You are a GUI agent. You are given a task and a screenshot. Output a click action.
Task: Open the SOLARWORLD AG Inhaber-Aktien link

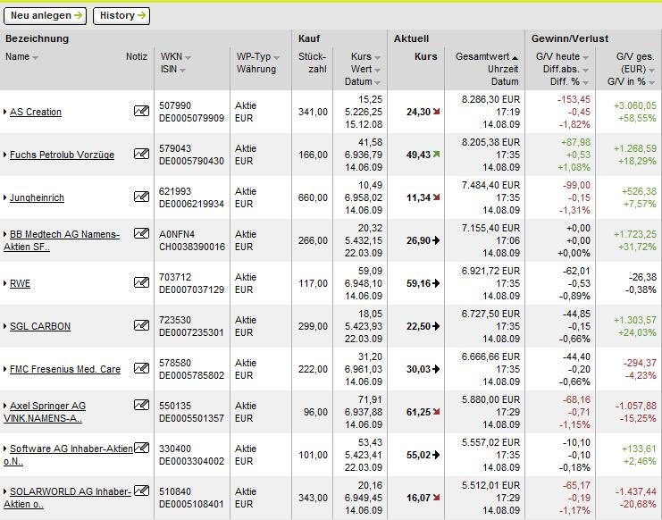68,498
